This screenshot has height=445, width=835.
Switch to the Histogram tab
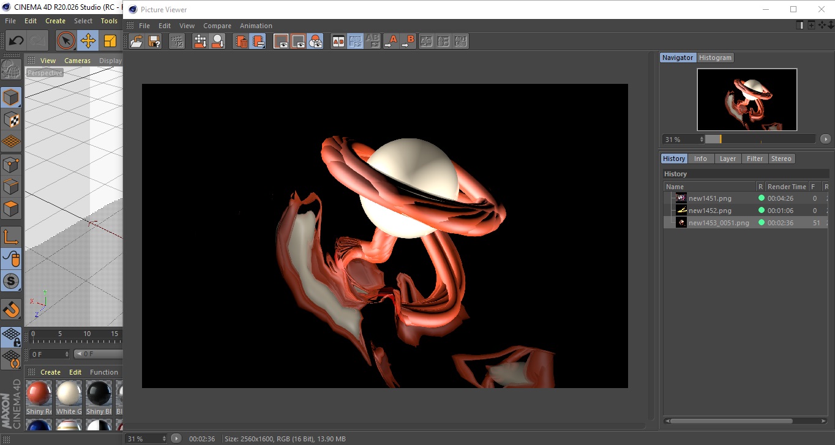coord(715,58)
